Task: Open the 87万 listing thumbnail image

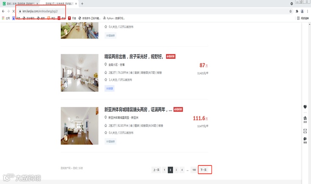Action: coord(79,73)
